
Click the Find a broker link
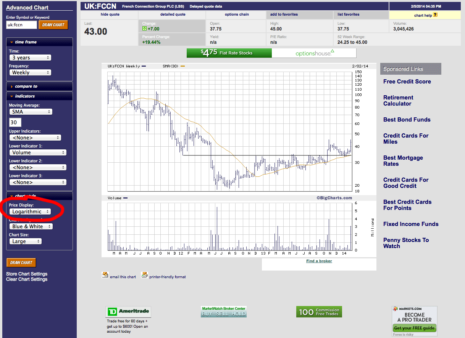tap(319, 261)
